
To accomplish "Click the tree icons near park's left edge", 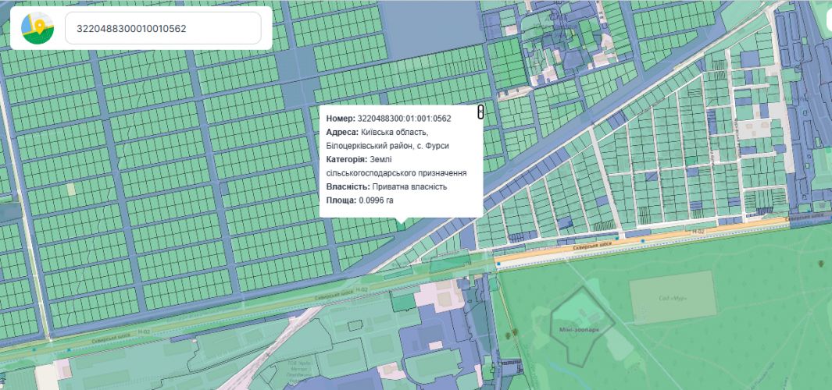I will coord(512,333).
